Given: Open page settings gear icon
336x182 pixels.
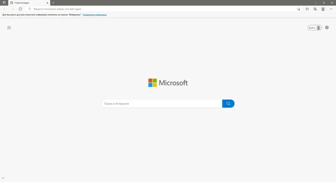Looking at the screenshot, I should click(327, 27).
